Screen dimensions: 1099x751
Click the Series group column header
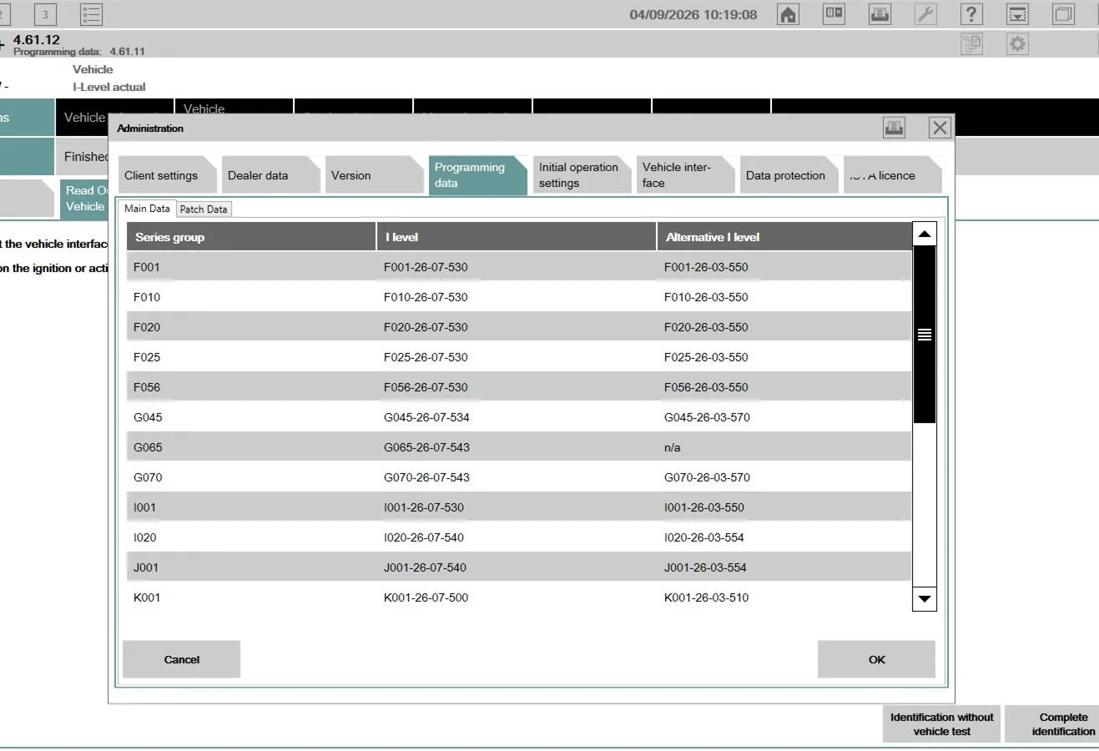click(x=251, y=237)
